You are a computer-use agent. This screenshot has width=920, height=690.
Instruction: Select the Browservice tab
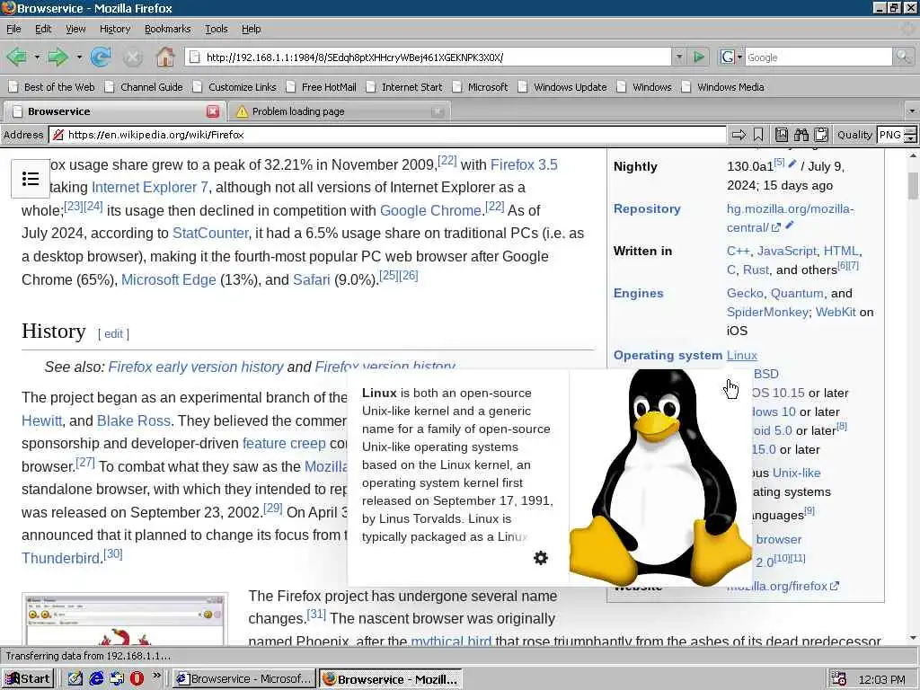115,111
